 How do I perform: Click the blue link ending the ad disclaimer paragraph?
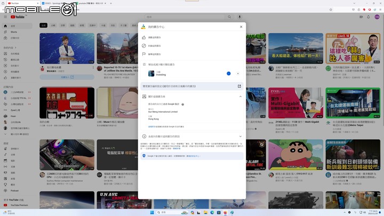[x=177, y=148]
